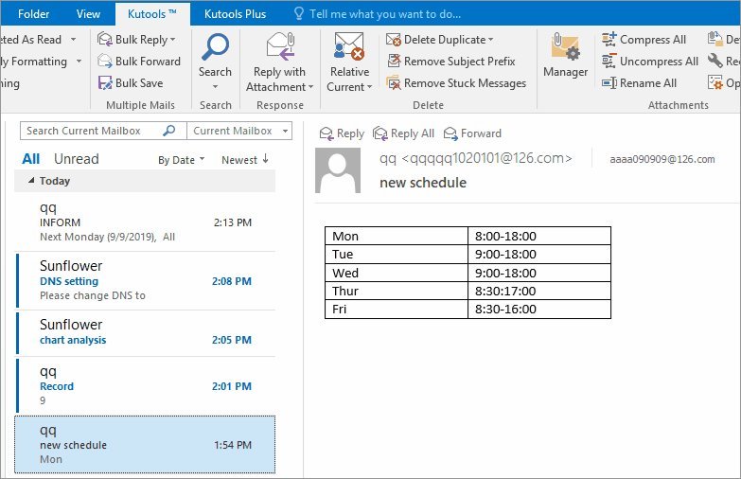Open the Record email from qq

click(146, 386)
